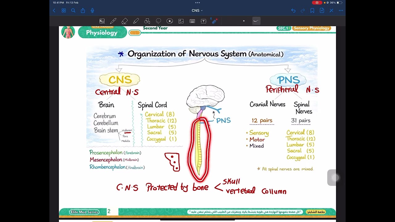Bookmark this page
Image resolution: width=395 pixels, height=222 pixels.
[x=312, y=10]
